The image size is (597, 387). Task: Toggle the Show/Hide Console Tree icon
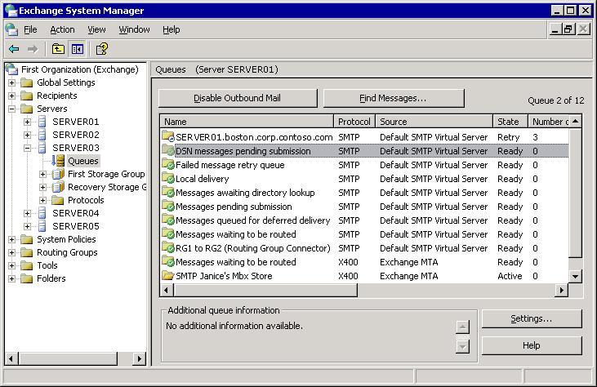click(x=78, y=49)
